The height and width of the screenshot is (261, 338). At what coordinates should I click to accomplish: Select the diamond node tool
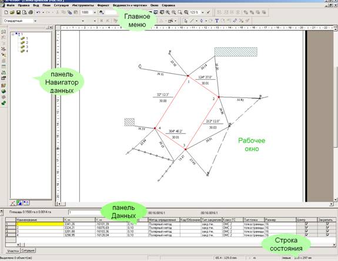coord(202,21)
